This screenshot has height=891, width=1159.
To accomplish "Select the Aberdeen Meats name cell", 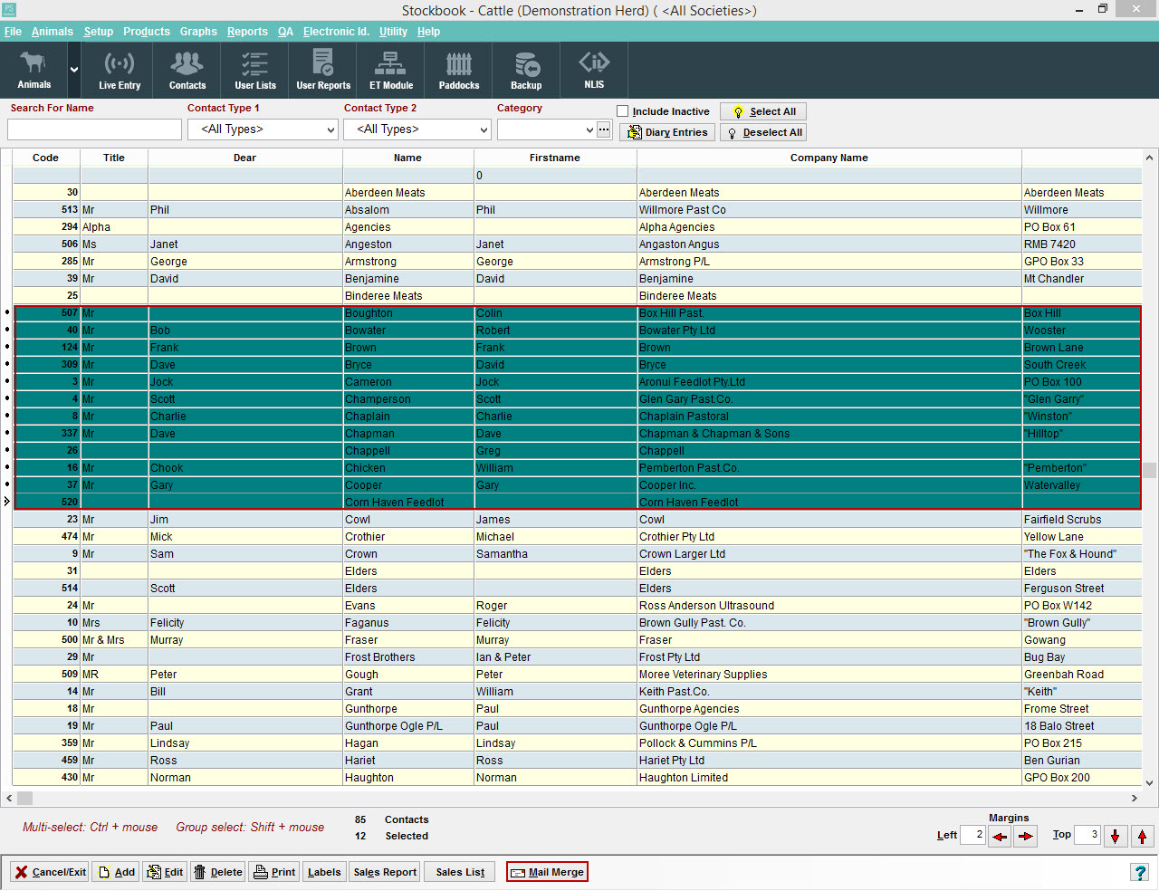I will click(x=408, y=193).
